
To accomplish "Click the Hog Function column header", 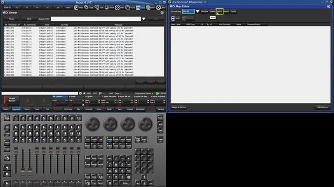I will (x=224, y=24).
